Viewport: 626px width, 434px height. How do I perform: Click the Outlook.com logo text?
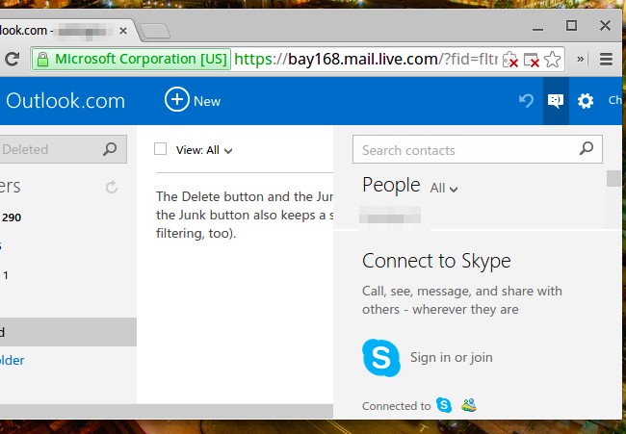coord(65,101)
